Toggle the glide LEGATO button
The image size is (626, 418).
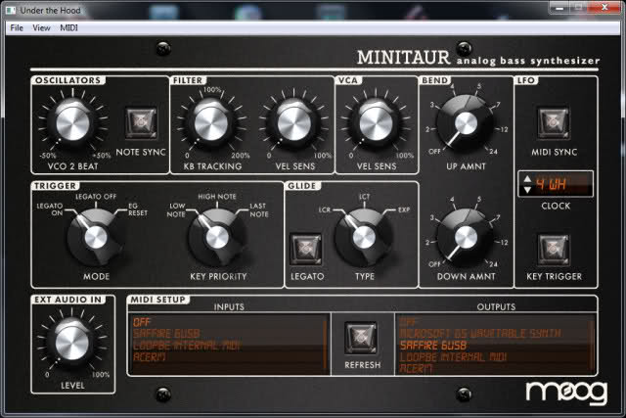click(306, 249)
